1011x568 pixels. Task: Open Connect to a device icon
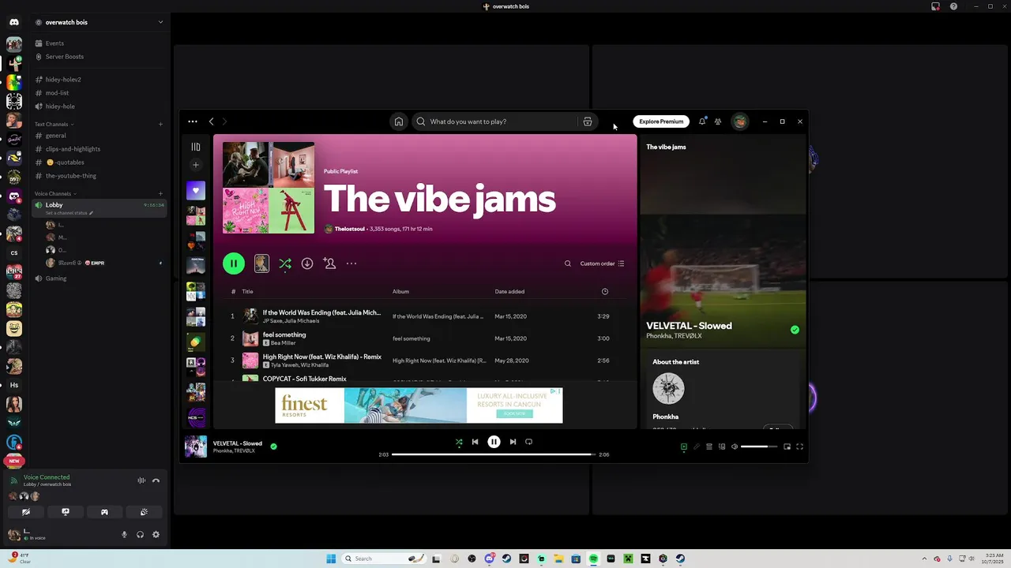(x=722, y=447)
